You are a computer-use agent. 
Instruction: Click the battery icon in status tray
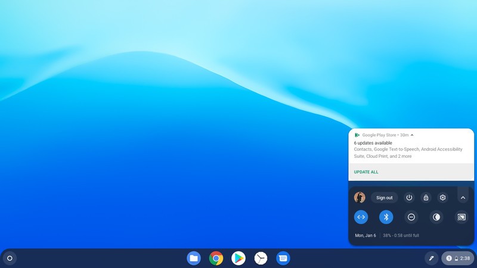coord(456,258)
